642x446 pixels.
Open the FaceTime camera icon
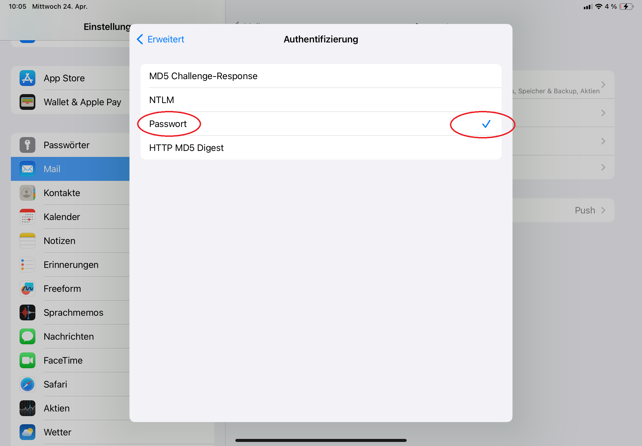(x=27, y=361)
